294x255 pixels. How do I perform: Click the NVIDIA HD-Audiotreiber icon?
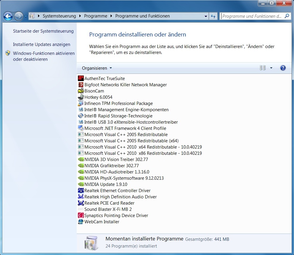pyautogui.click(x=81, y=172)
